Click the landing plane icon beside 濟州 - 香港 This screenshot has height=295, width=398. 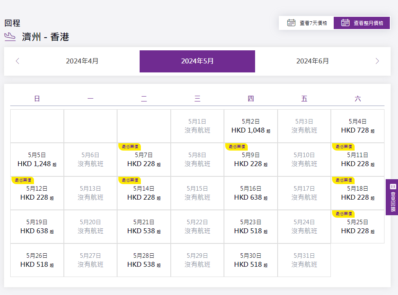point(10,37)
